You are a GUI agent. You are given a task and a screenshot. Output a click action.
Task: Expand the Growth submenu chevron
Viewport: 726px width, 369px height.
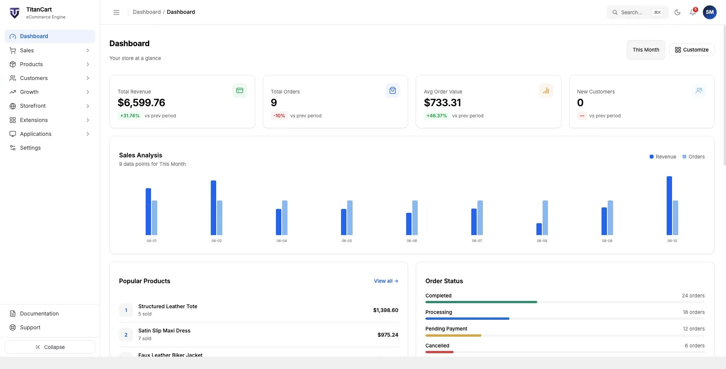(88, 92)
